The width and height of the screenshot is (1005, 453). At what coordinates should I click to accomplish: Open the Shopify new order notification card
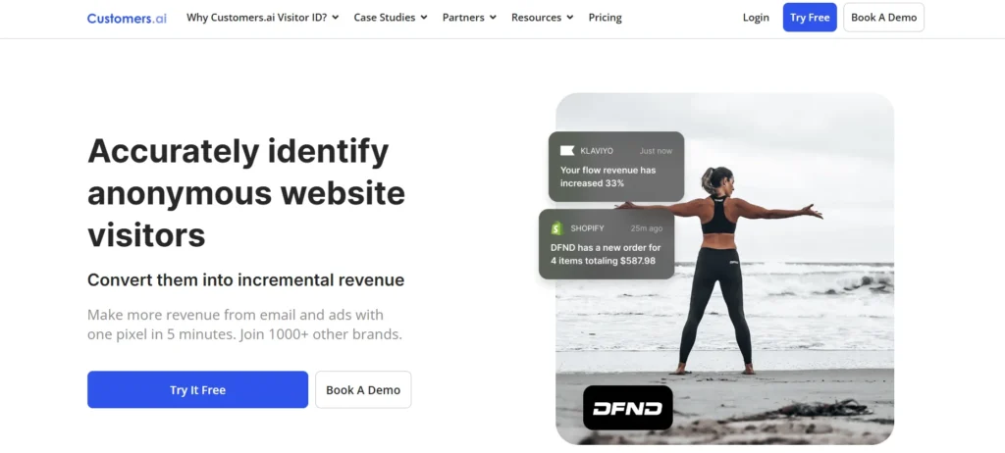(607, 244)
